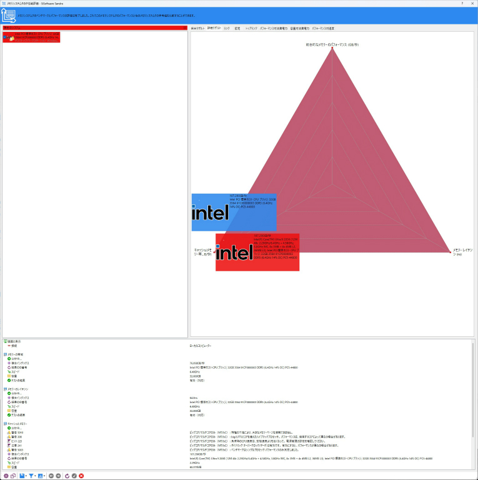478x480 pixels.
Task: Select the 接続 row under 画面に表示
Action: coord(14,346)
